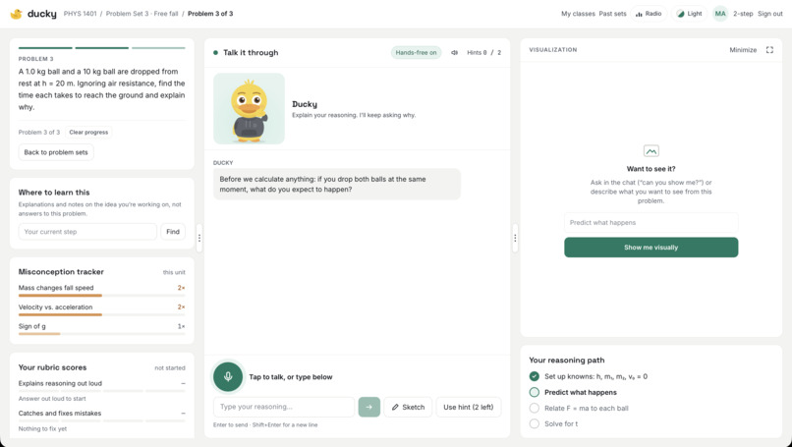Open Problem Set 3 - Free fall breadcrumb
The height and width of the screenshot is (447, 792).
(x=141, y=14)
